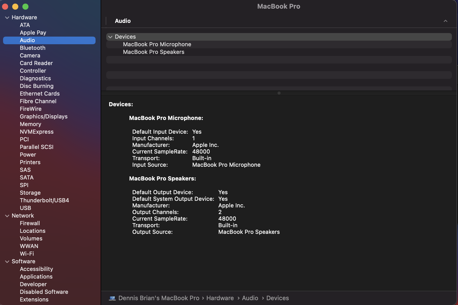Click Hardware in the path bar
The width and height of the screenshot is (458, 305).
coord(220,298)
